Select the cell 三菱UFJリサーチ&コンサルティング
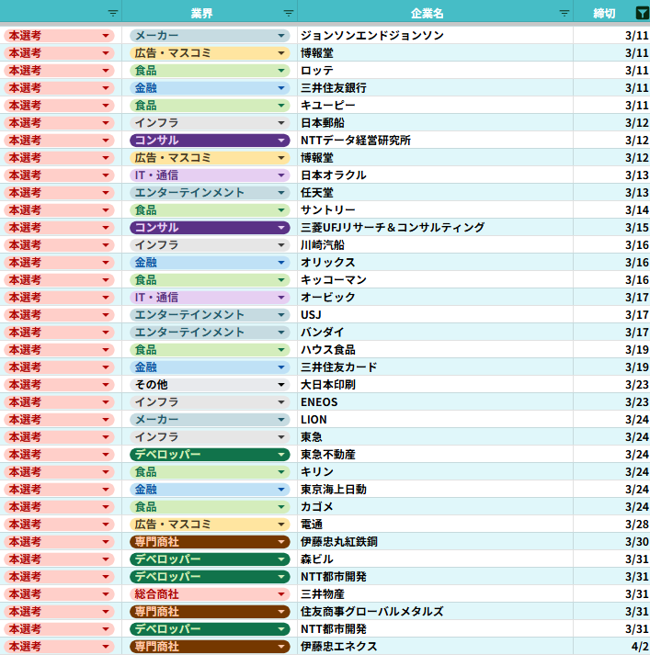Viewport: 650px width, 655px height. pyautogui.click(x=435, y=228)
